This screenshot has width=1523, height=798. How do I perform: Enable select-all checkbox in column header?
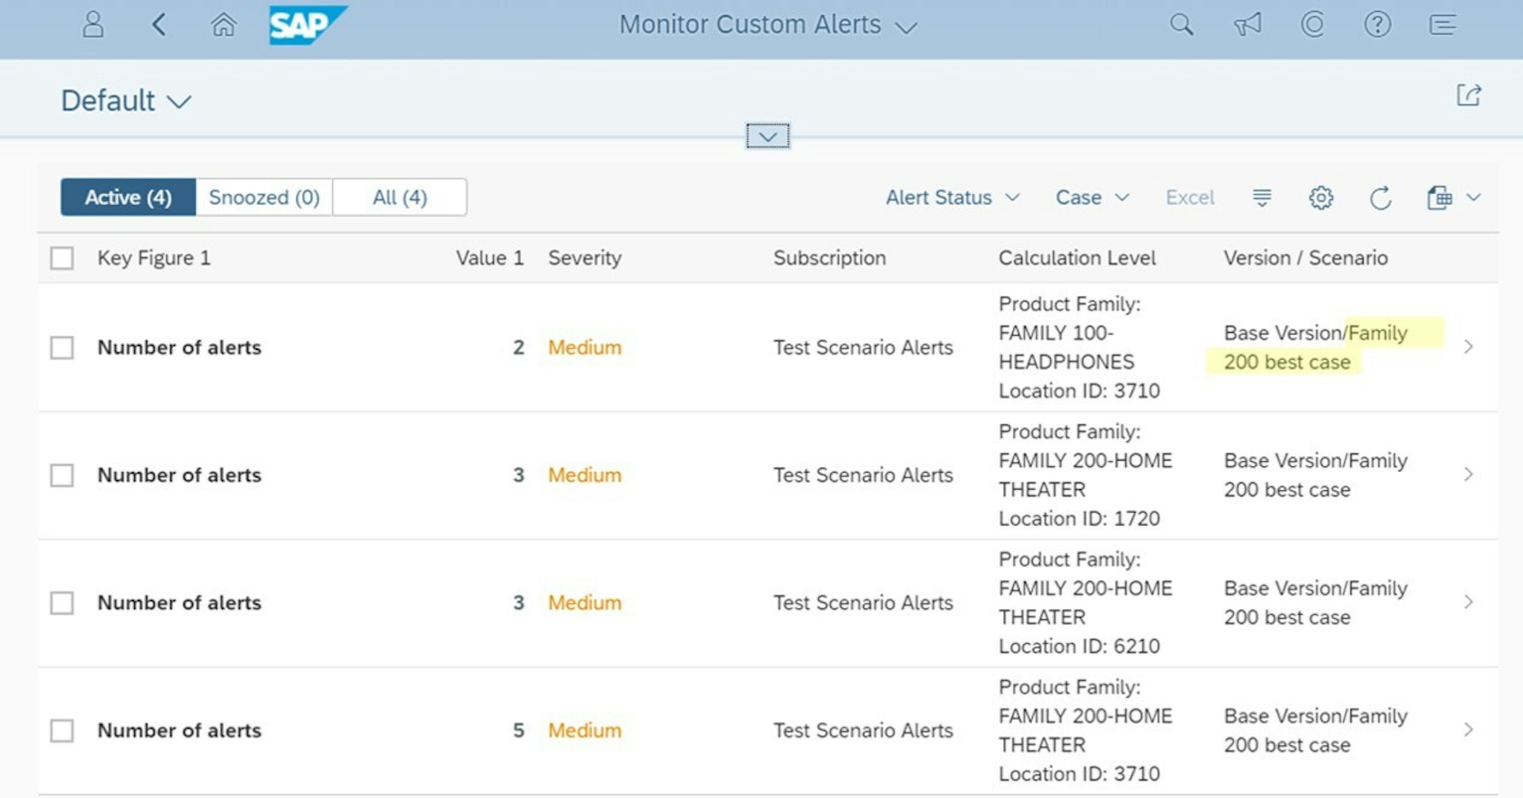[63, 257]
